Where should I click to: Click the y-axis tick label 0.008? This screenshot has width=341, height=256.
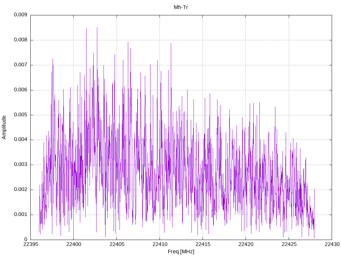click(21, 40)
